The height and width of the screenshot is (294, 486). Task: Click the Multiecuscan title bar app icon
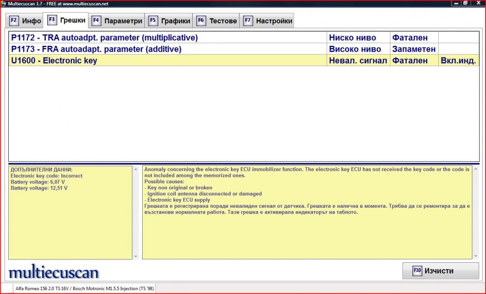point(4,3)
